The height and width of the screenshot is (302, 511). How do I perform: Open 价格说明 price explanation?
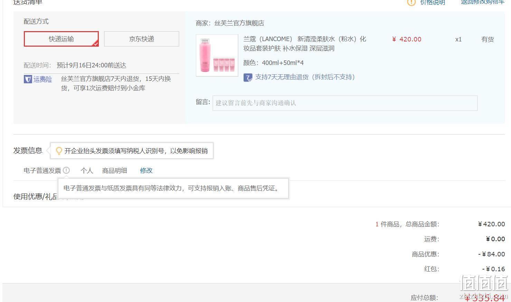click(432, 3)
